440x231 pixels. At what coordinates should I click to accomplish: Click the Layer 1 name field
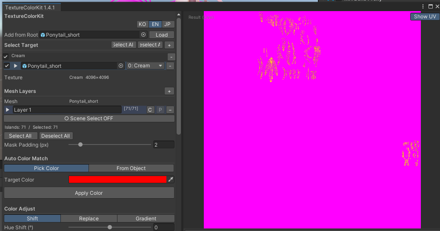(x=67, y=110)
